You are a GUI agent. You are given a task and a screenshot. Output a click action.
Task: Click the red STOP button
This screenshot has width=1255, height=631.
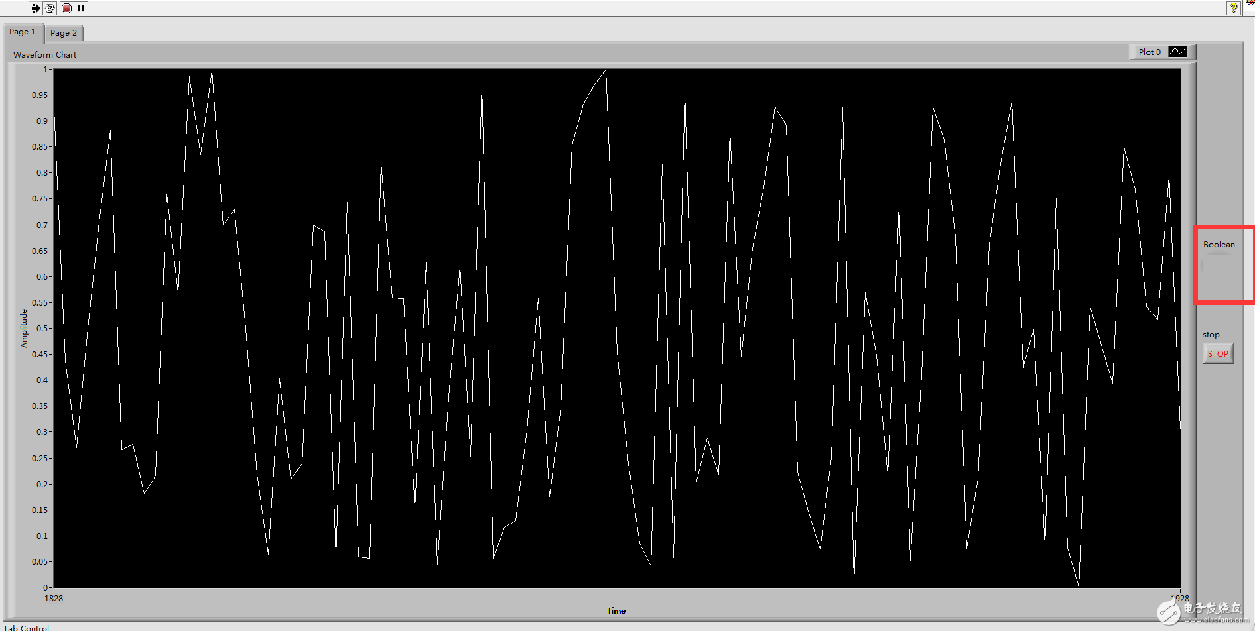[1218, 353]
